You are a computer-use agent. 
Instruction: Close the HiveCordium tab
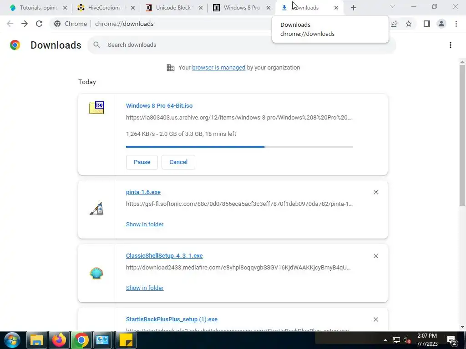[133, 8]
